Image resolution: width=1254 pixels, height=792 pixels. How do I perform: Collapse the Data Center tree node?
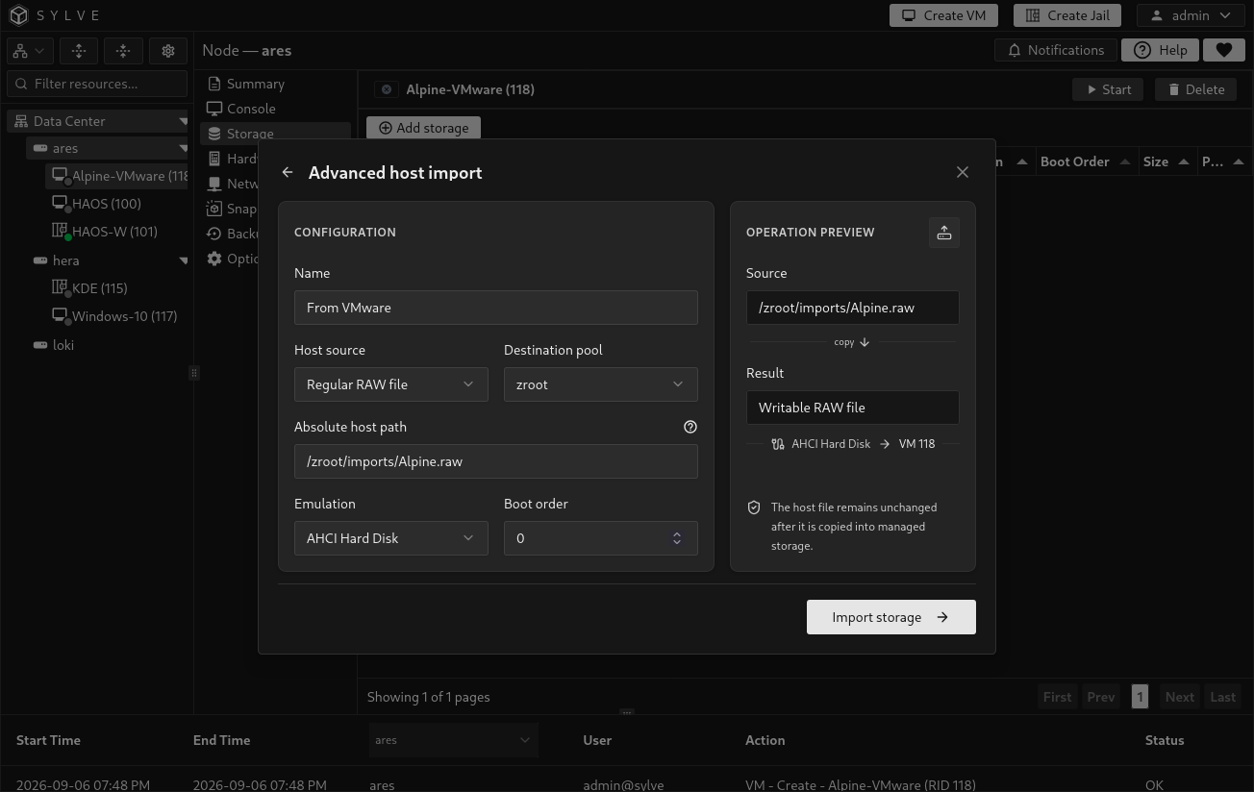[183, 121]
